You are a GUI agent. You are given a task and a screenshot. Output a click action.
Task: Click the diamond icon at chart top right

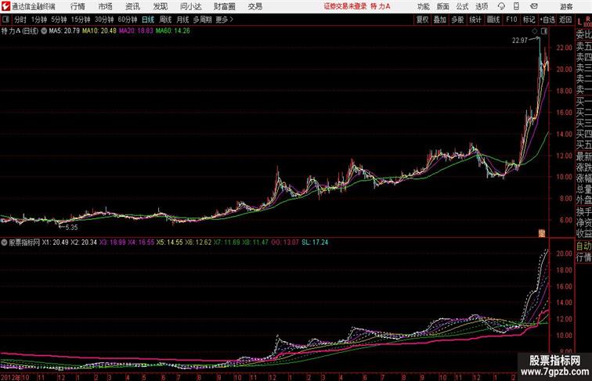(535, 32)
